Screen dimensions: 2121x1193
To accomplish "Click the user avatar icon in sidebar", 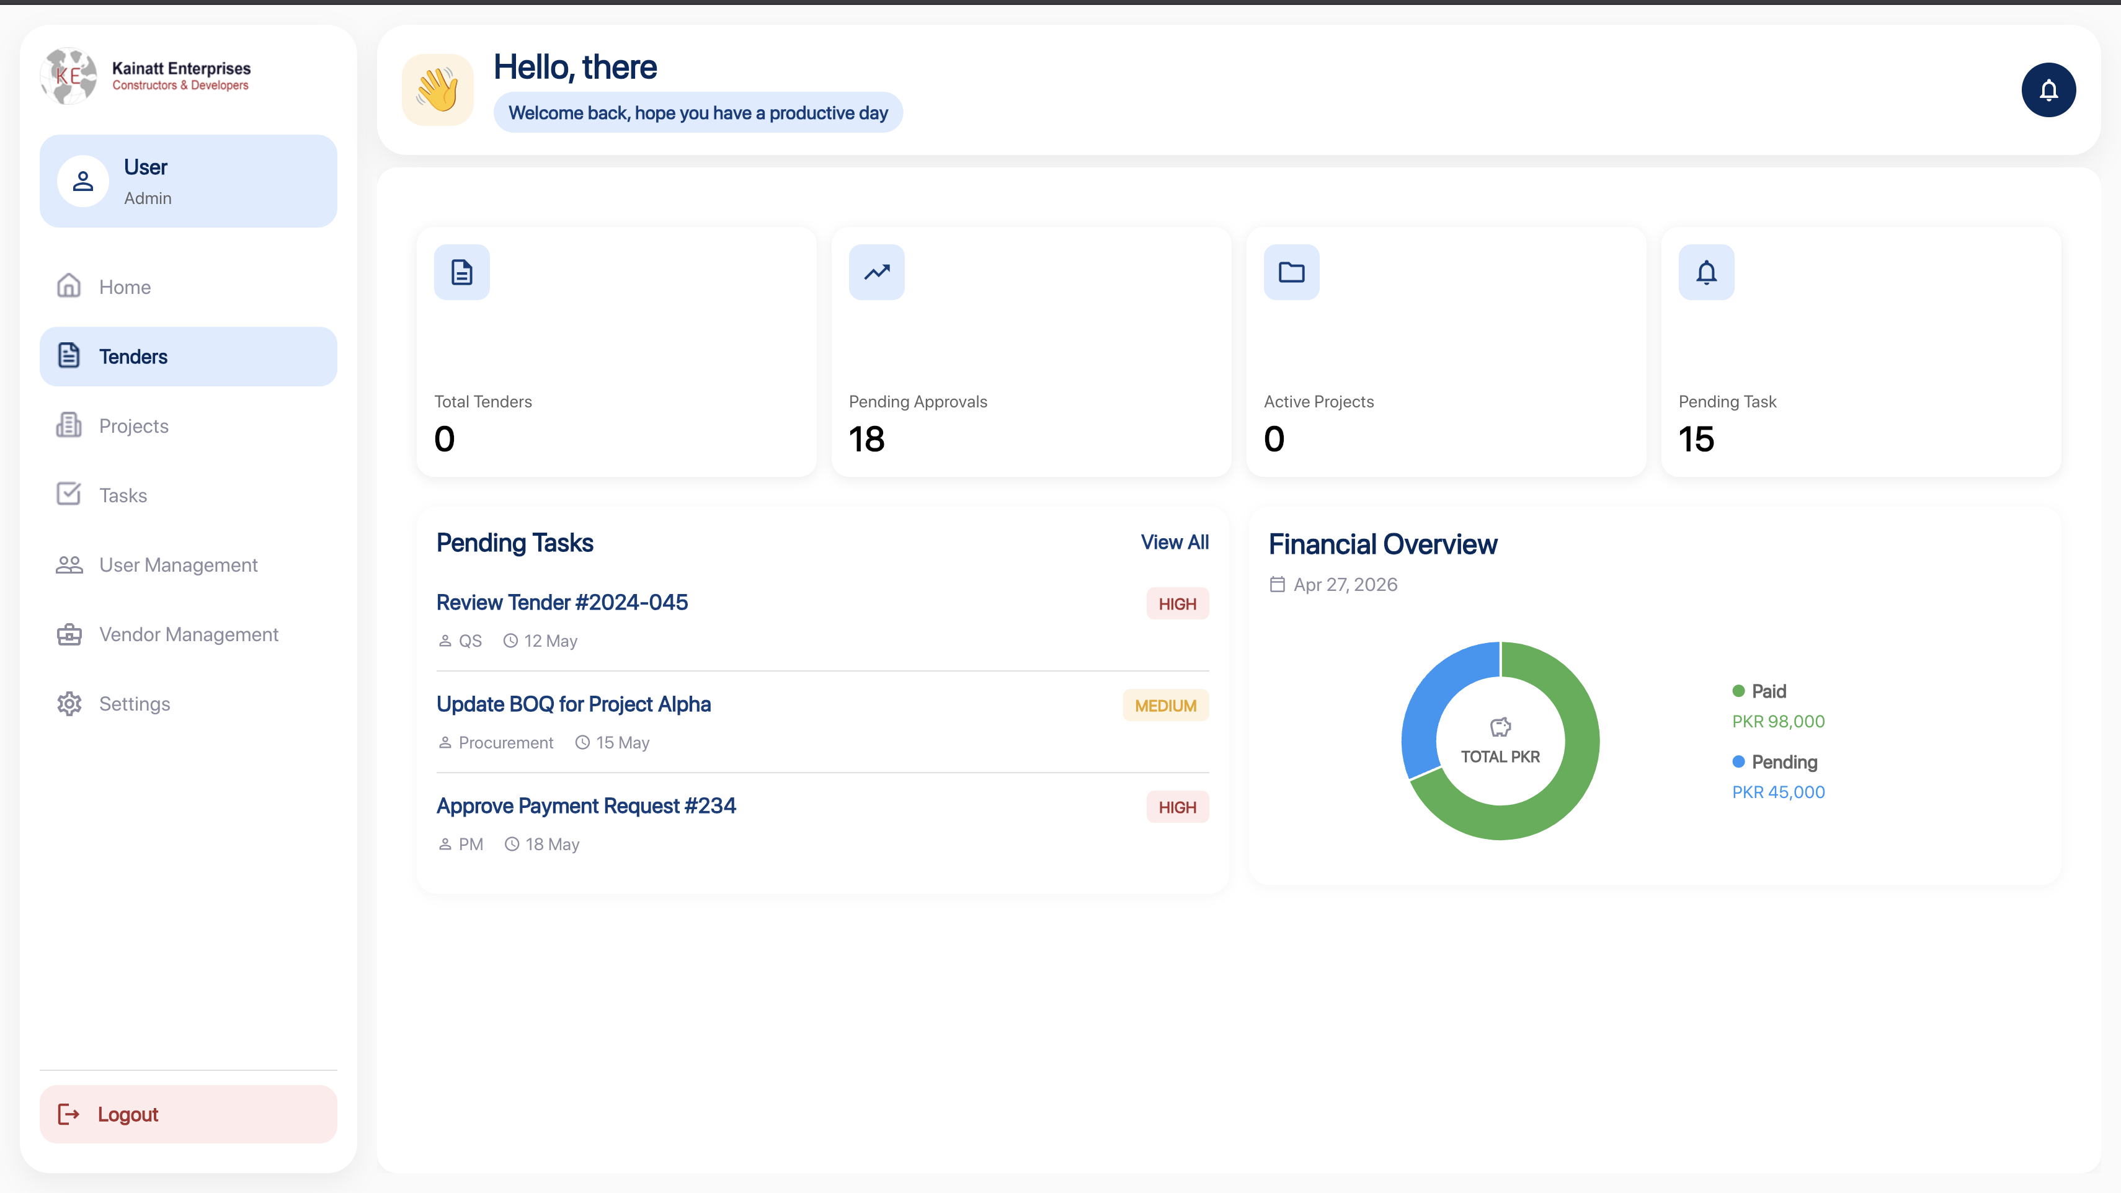I will pyautogui.click(x=83, y=181).
